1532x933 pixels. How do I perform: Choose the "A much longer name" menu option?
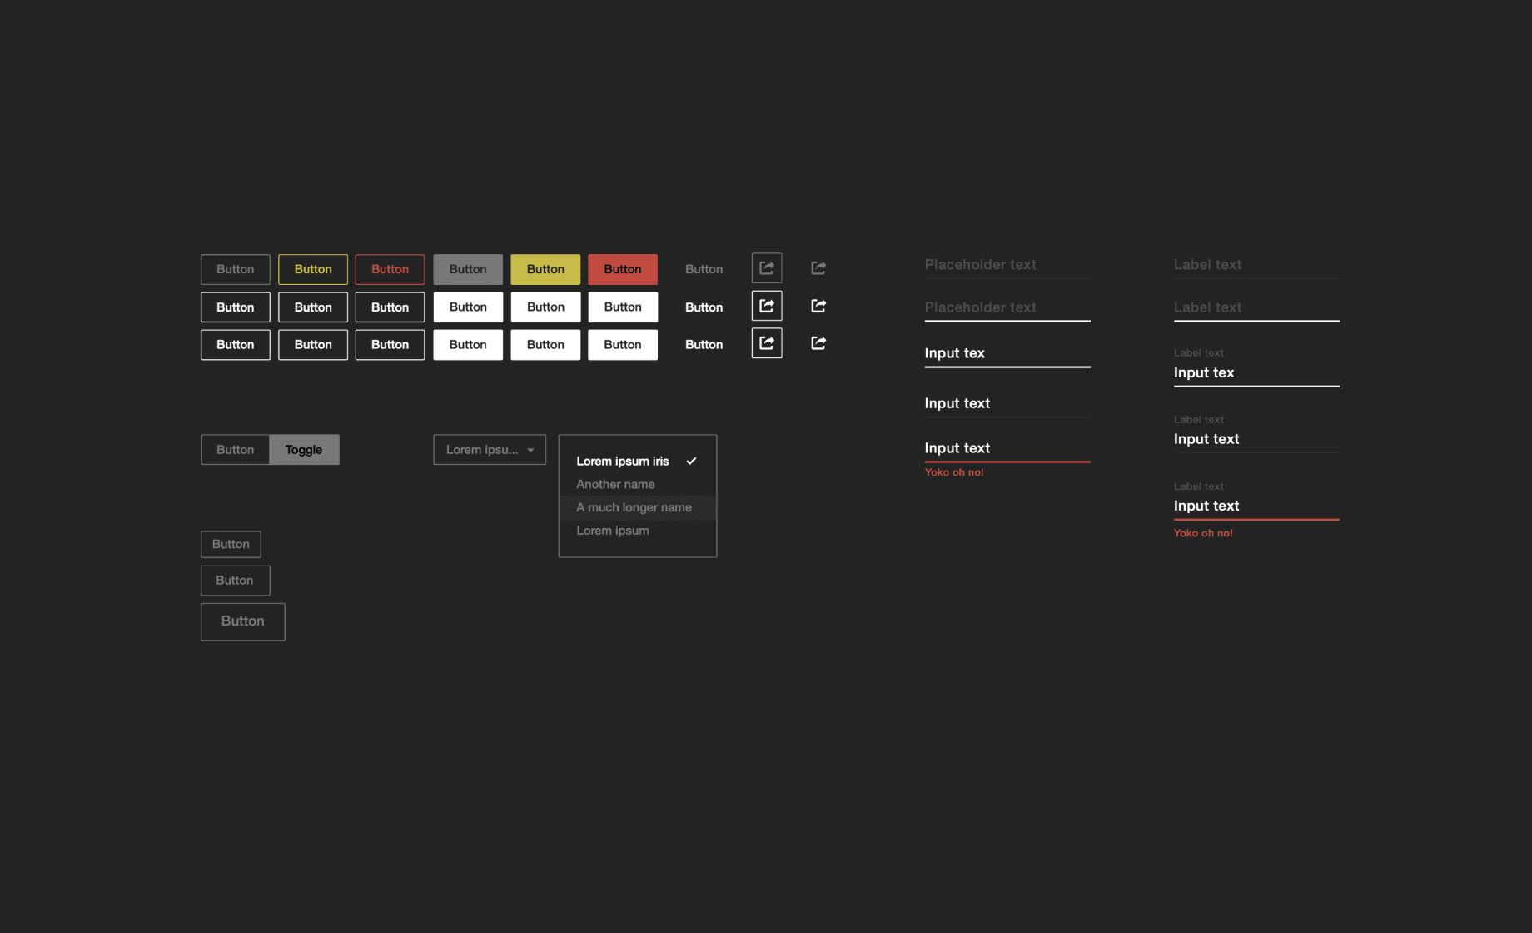click(x=634, y=506)
